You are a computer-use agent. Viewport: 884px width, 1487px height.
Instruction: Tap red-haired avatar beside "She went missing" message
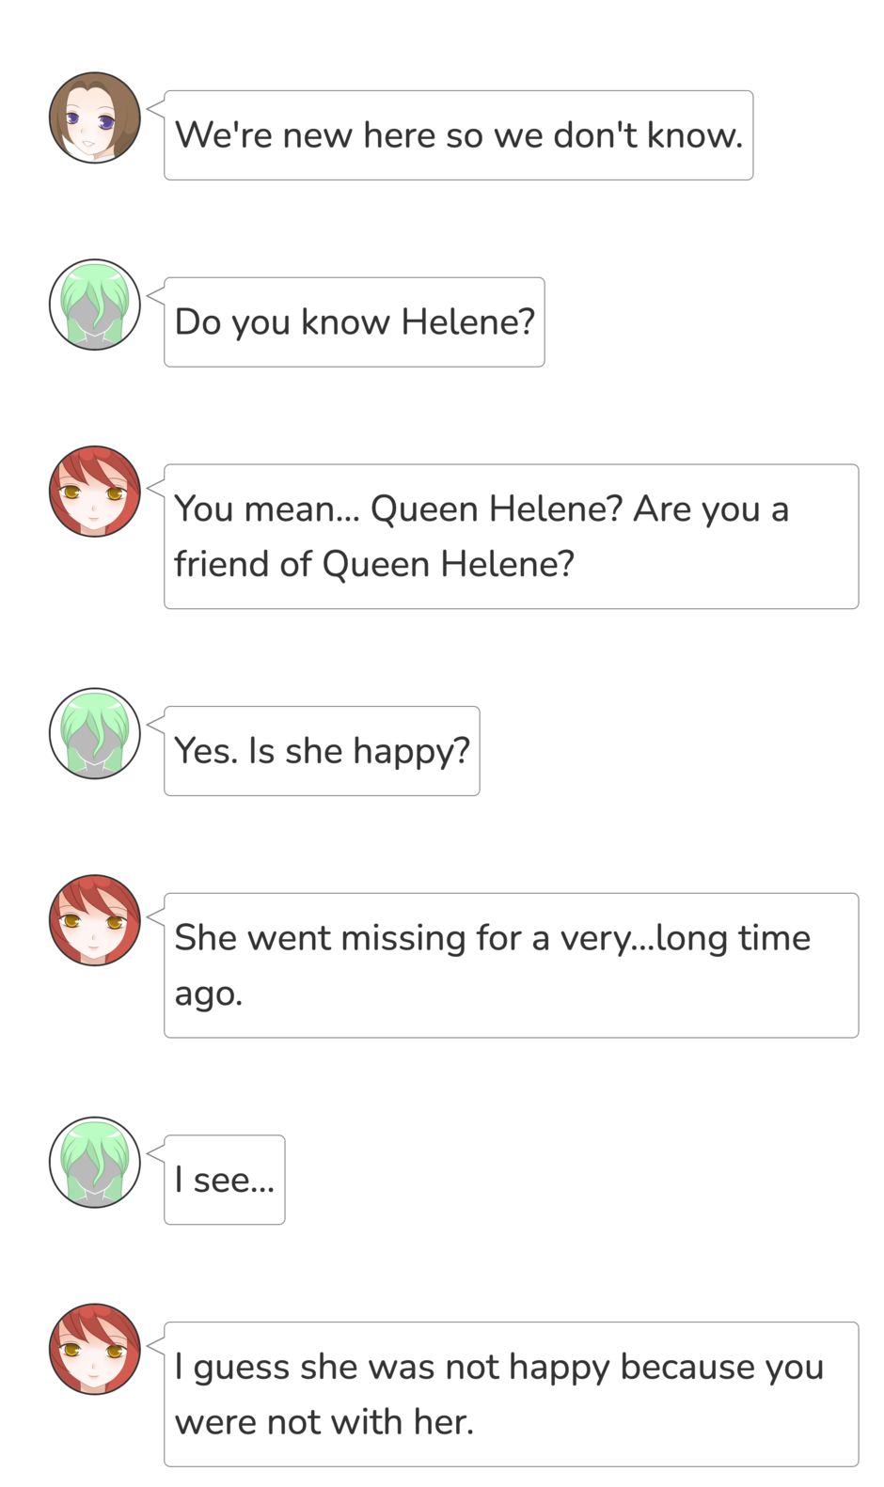tap(95, 920)
